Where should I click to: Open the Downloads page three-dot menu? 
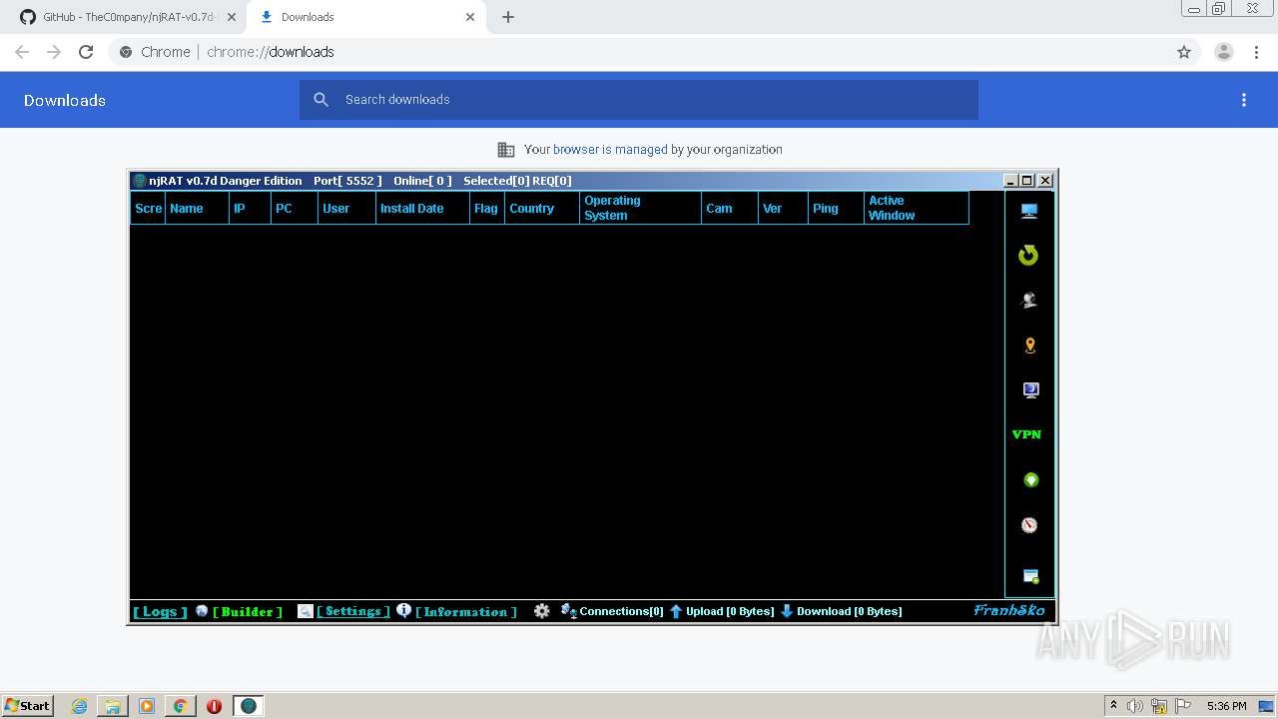tap(1244, 100)
